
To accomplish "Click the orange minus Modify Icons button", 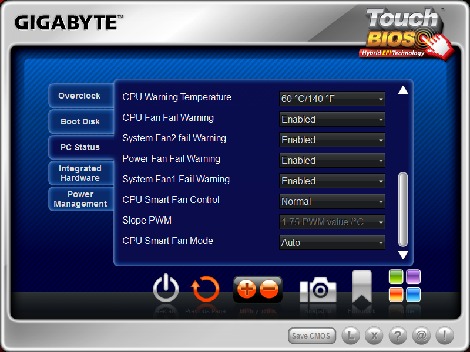I will pyautogui.click(x=269, y=289).
